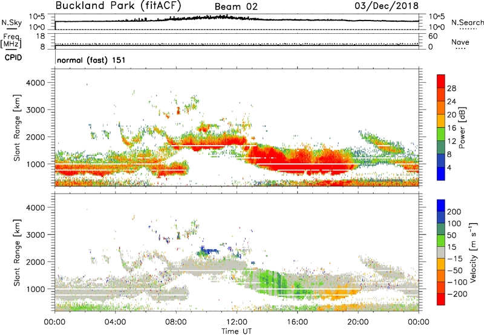Viewport: 484px width, 335px height.
Task: Click the 'Buckland Park (fitACF)' title text
Action: pos(118,5)
